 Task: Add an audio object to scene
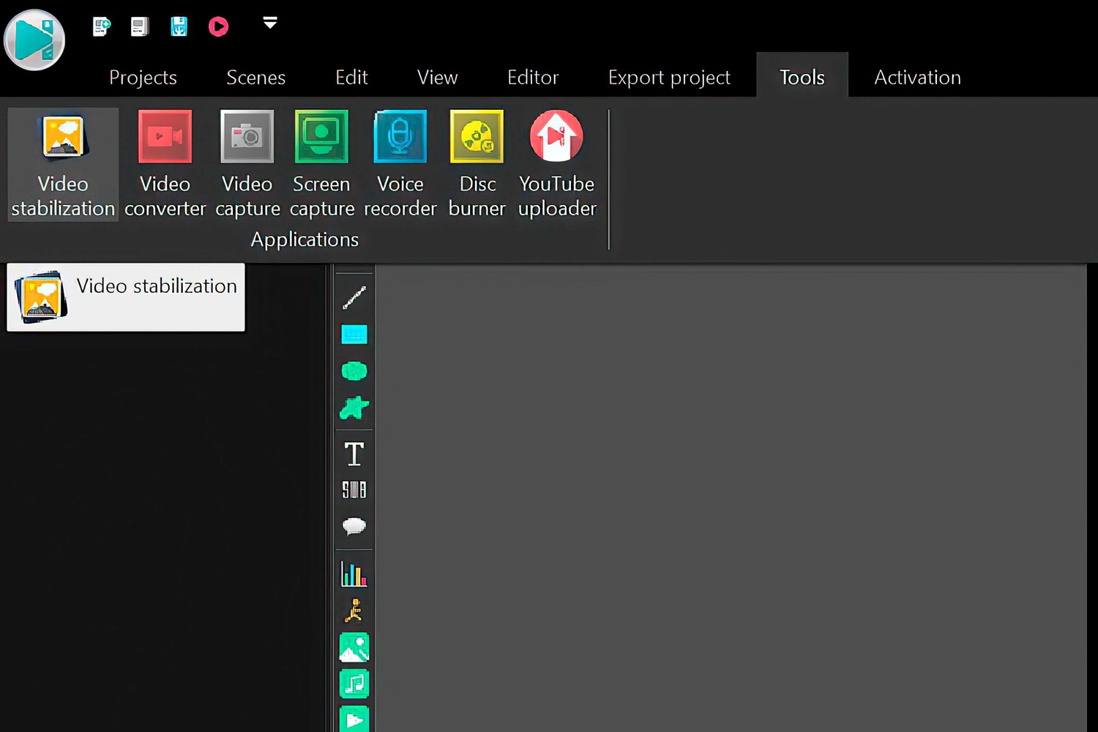(354, 684)
